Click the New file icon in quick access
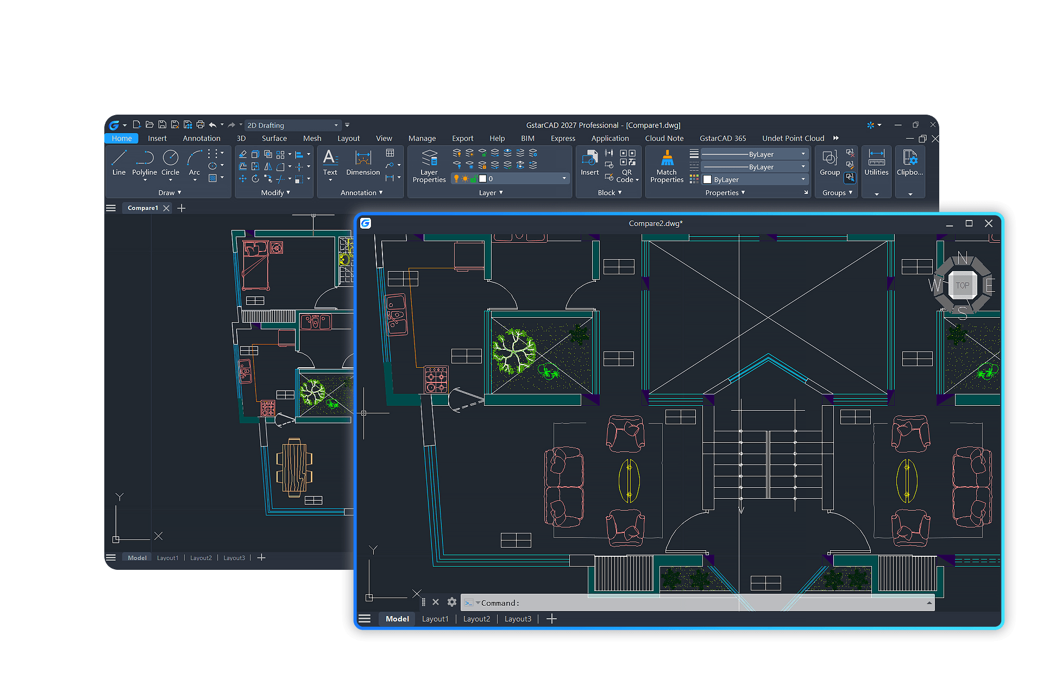Viewport: 1043px width, 685px height. click(136, 124)
